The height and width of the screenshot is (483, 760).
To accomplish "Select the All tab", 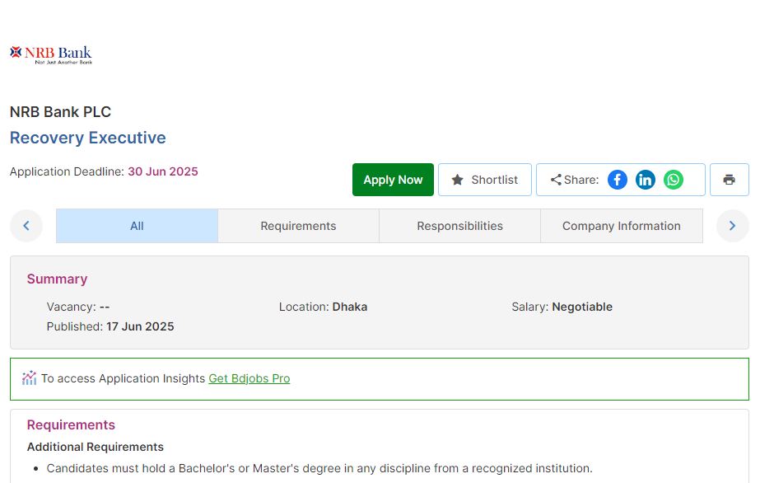I will click(x=137, y=226).
